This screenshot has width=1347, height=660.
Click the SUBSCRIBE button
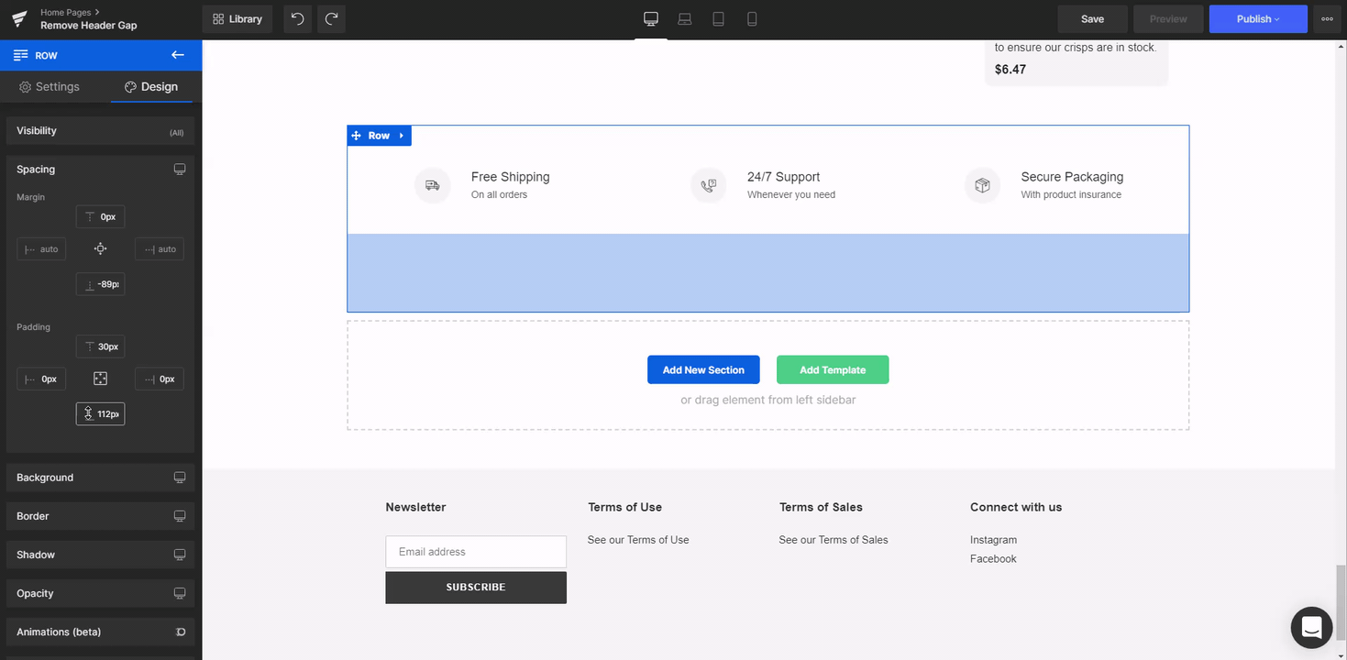(x=476, y=588)
